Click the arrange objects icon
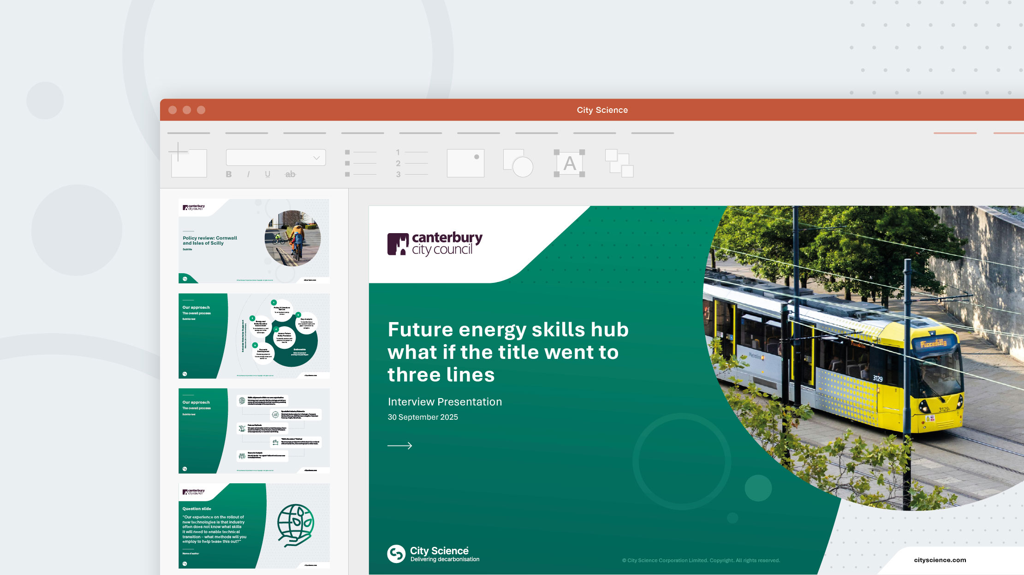Viewport: 1024px width, 575px height. (x=619, y=163)
